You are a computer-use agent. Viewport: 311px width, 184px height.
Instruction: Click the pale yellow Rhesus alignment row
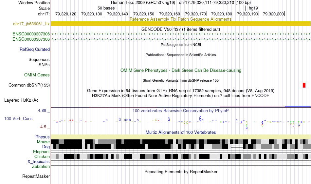(x=181, y=137)
